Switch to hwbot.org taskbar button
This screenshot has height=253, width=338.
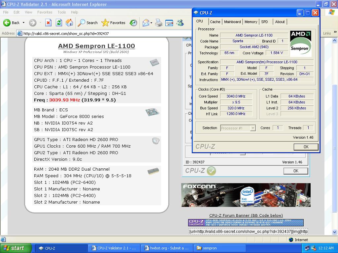tap(167, 248)
